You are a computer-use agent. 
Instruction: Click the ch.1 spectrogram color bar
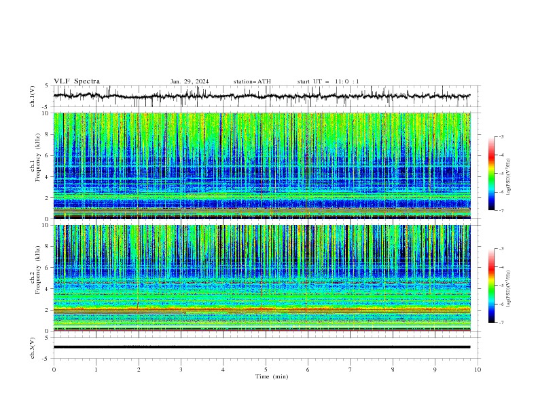(491, 174)
